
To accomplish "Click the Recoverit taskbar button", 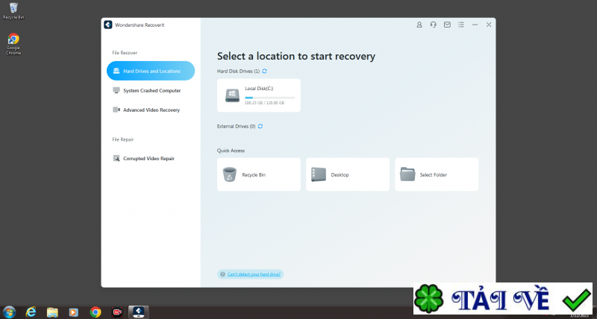I will pyautogui.click(x=138, y=312).
